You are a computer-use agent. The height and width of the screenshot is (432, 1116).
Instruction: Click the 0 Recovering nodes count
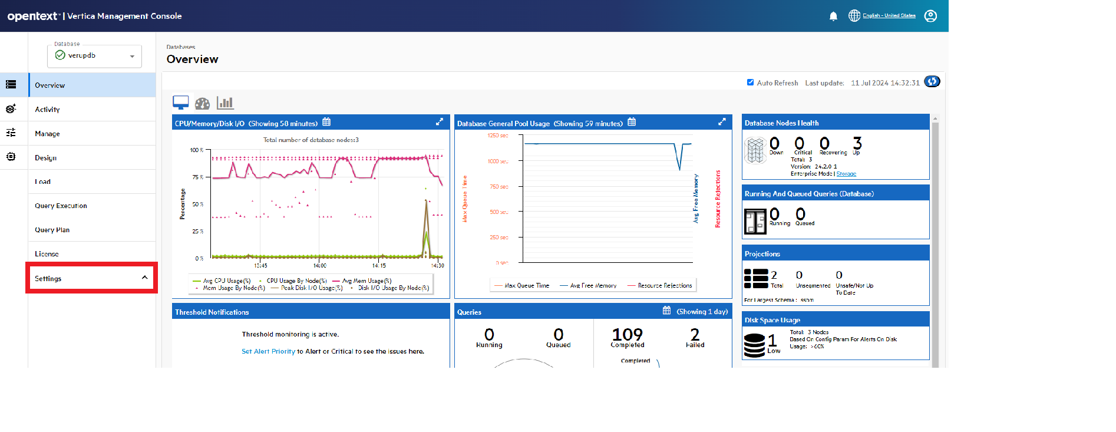825,143
